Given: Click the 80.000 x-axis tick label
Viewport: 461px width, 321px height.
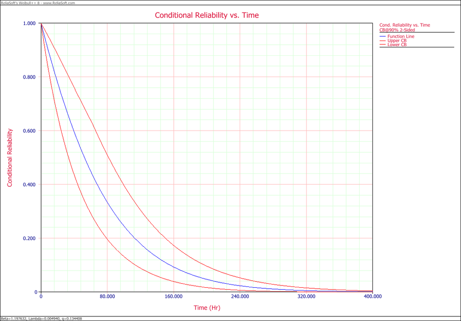Looking at the screenshot, I should click(107, 297).
